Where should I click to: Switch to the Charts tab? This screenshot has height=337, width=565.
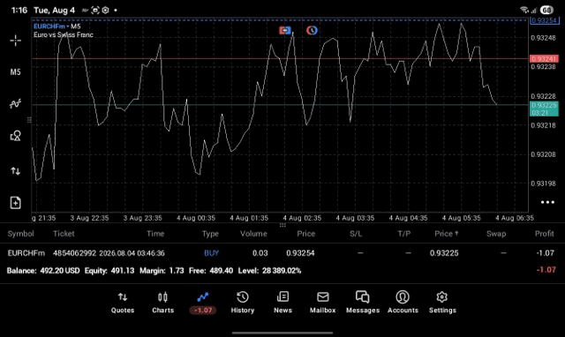tap(162, 303)
